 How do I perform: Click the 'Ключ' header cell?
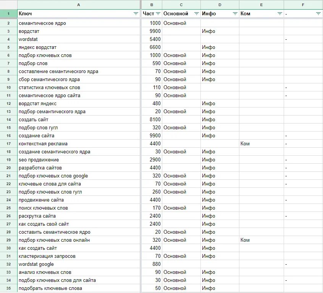(x=79, y=14)
